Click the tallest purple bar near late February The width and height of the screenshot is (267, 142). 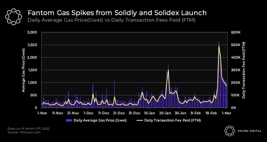[x=219, y=75]
